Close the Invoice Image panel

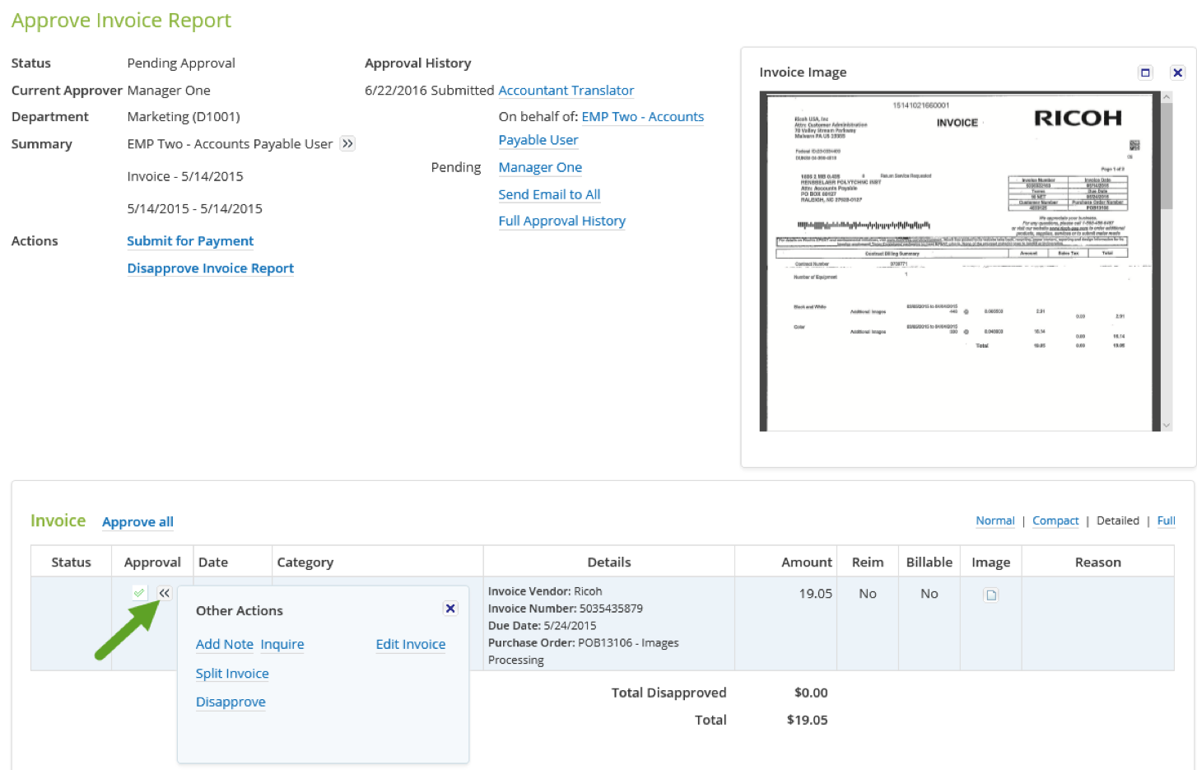point(1178,72)
